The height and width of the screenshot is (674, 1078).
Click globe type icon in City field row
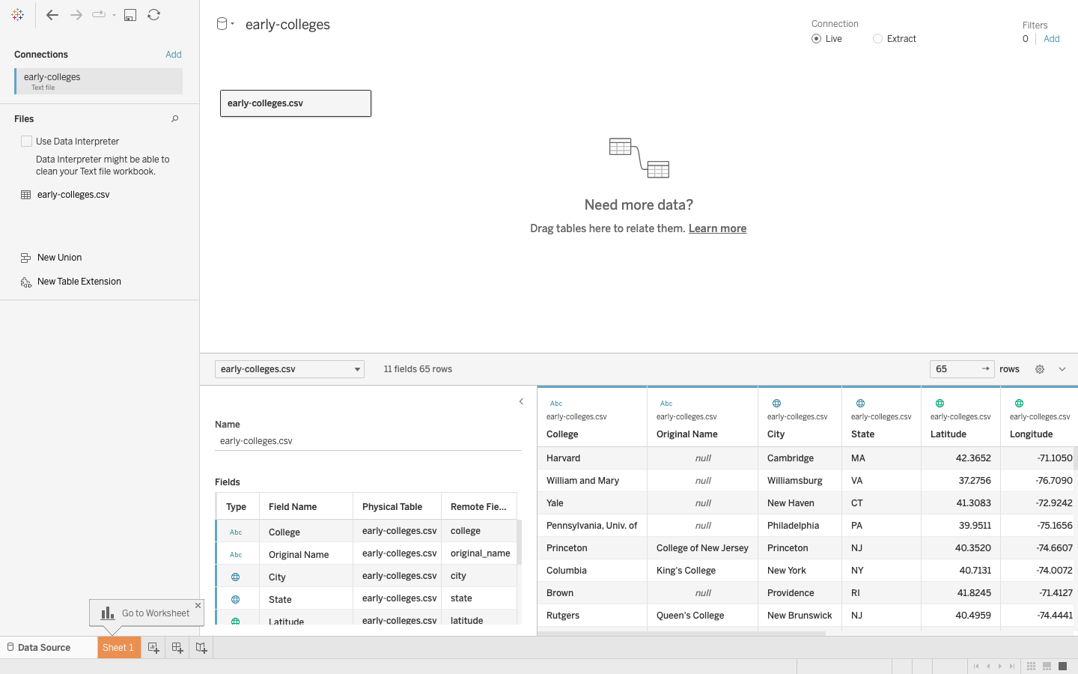[235, 577]
